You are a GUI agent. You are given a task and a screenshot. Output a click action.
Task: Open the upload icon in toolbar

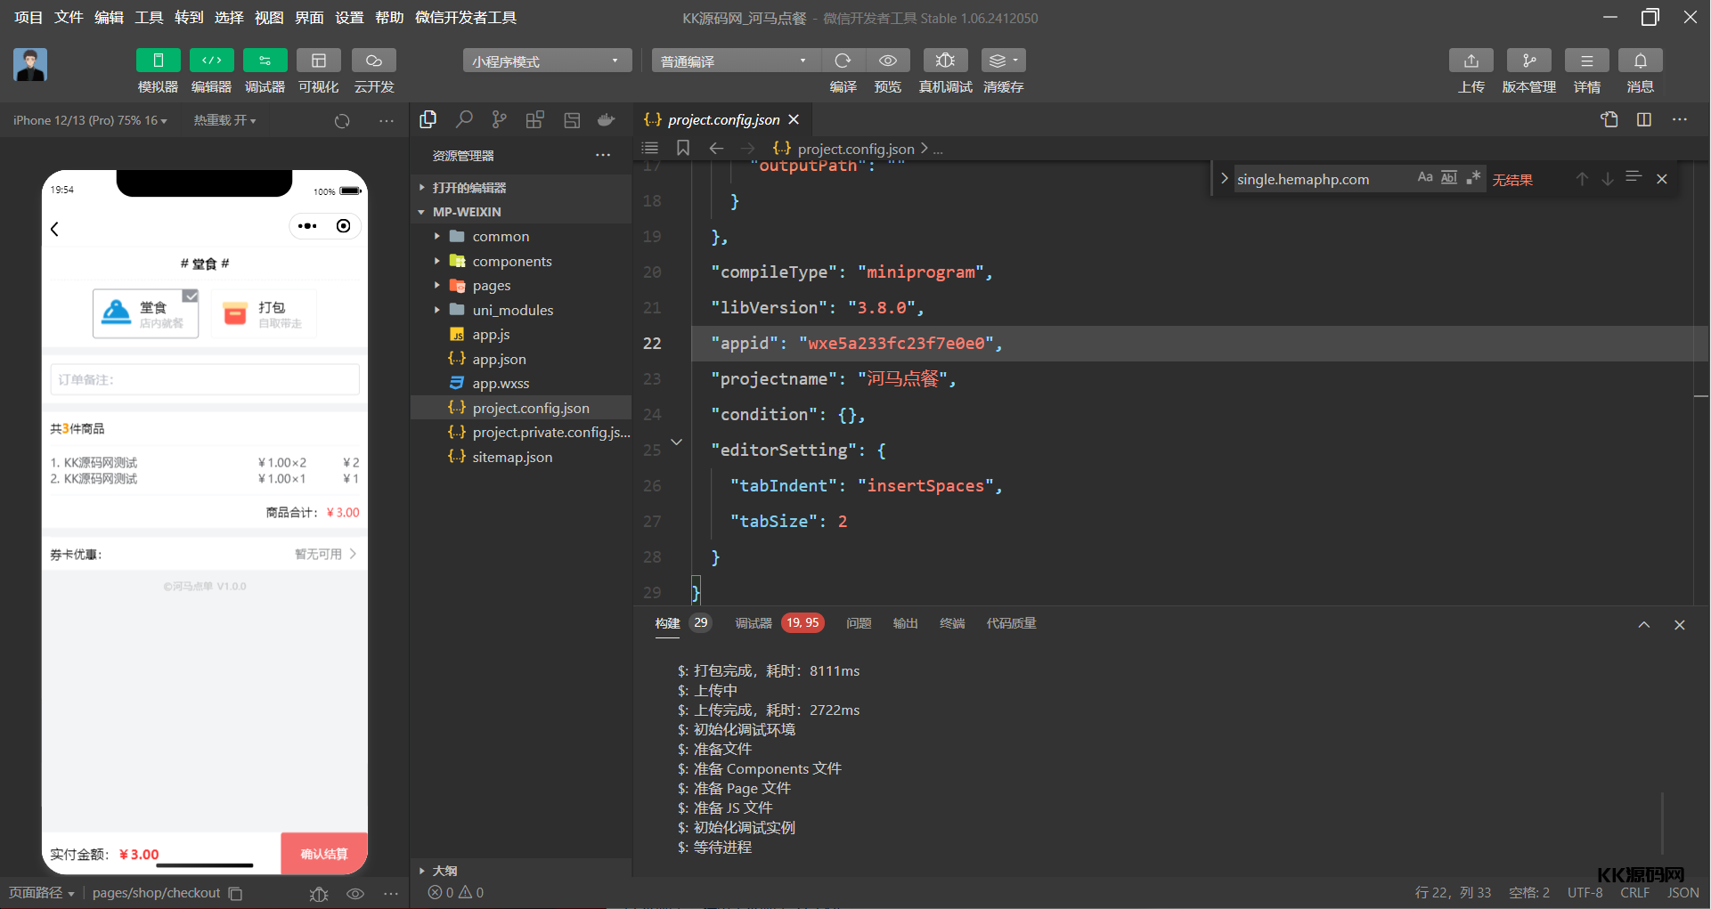tap(1471, 61)
